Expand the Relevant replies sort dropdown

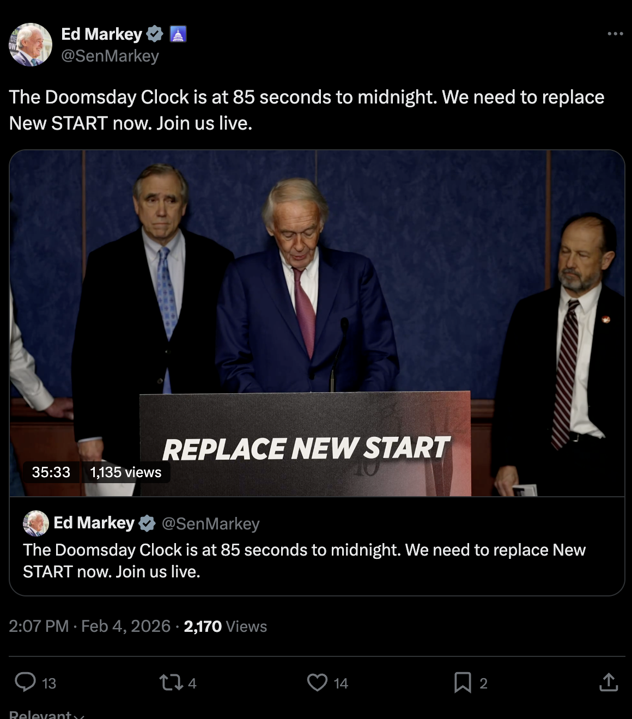coord(46,714)
